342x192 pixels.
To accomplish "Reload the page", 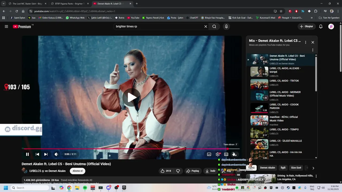I will click(x=17, y=11).
